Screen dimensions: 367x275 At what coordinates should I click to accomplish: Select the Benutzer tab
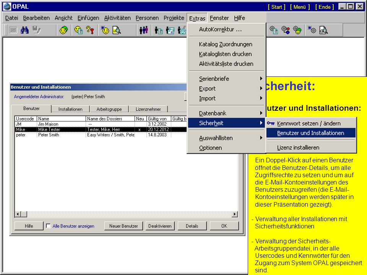(x=31, y=108)
